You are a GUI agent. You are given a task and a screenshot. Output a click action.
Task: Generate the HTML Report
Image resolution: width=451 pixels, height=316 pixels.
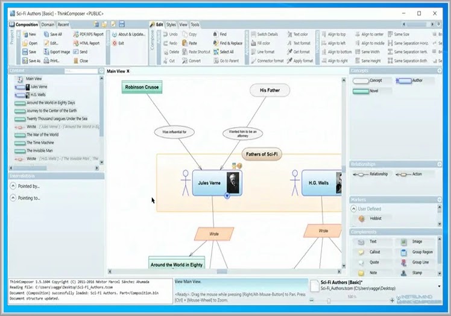pos(86,43)
